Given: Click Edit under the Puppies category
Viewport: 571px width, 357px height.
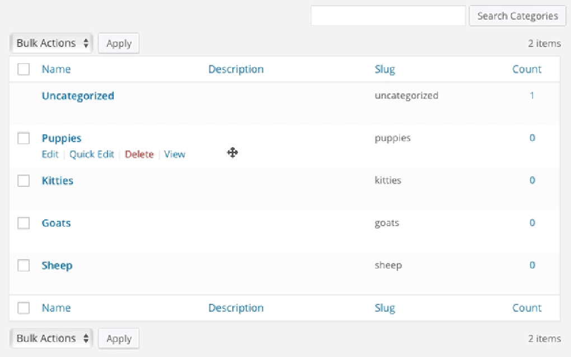Looking at the screenshot, I should [x=50, y=154].
